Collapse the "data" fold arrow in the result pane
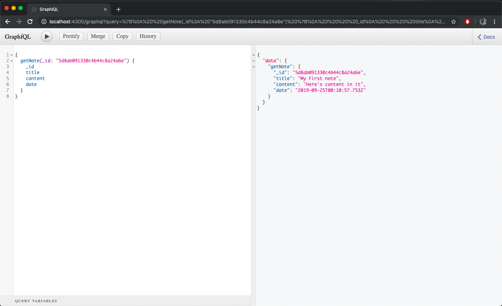Image resolution: width=502 pixels, height=306 pixels. coord(253,61)
